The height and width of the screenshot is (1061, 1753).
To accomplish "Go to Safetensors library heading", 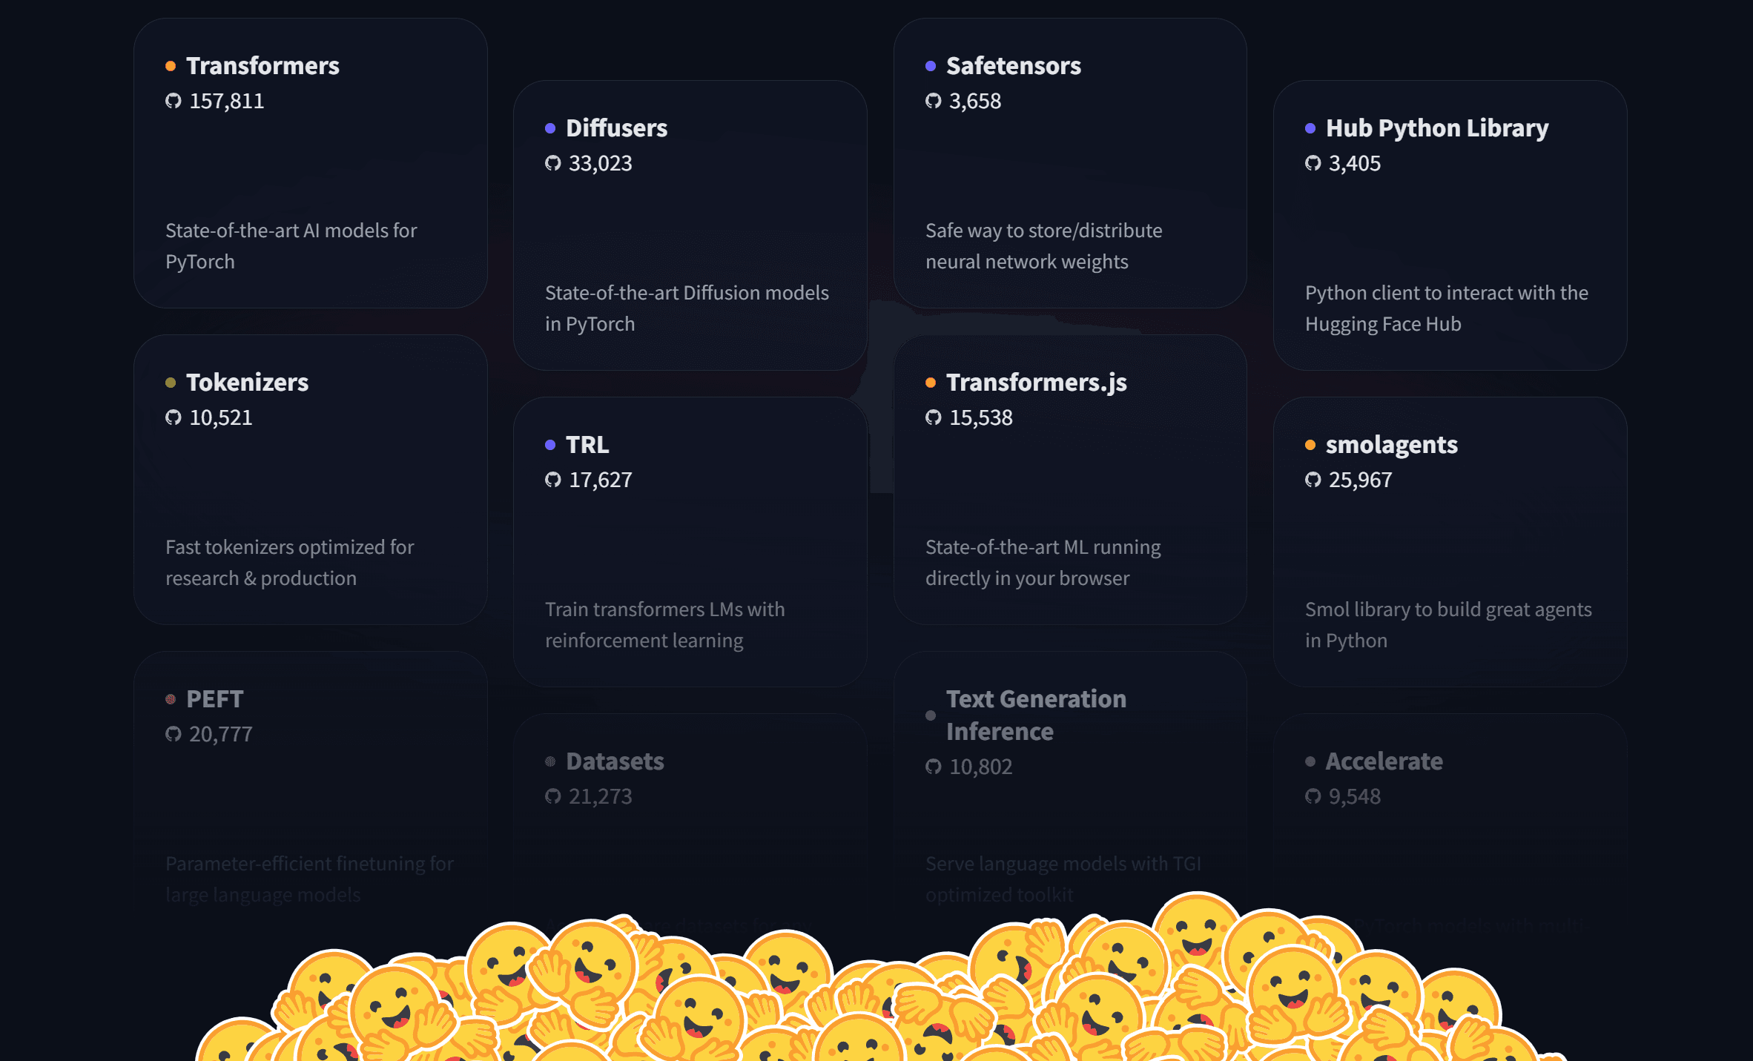I will pos(1013,66).
